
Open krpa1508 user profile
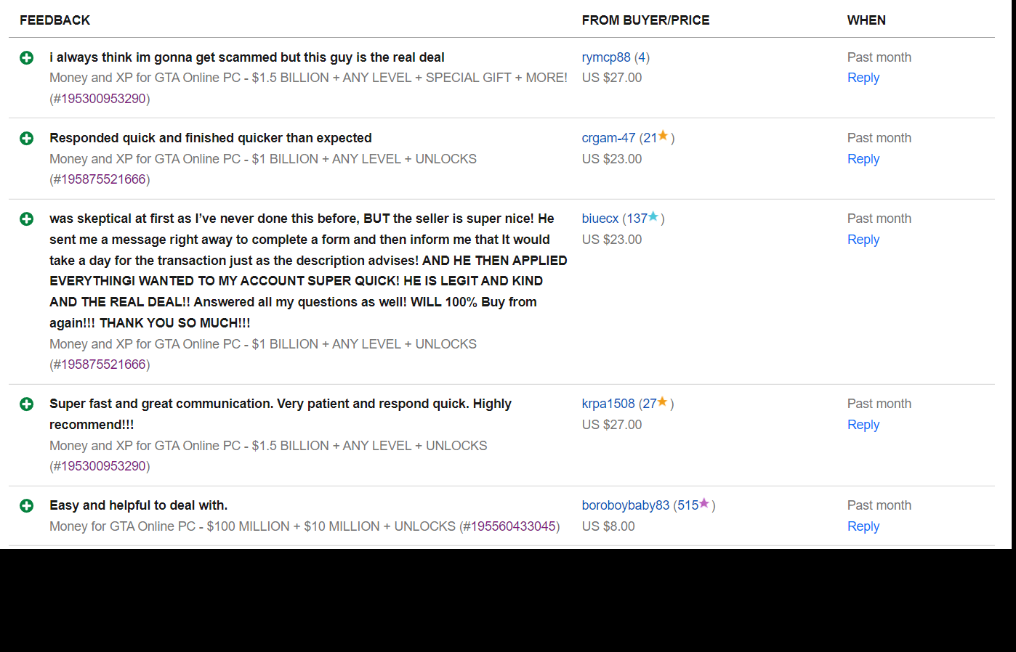(x=608, y=404)
